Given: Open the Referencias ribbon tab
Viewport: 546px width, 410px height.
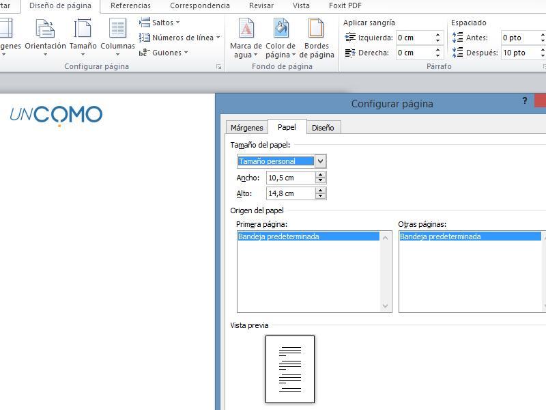Looking at the screenshot, I should coord(130,5).
